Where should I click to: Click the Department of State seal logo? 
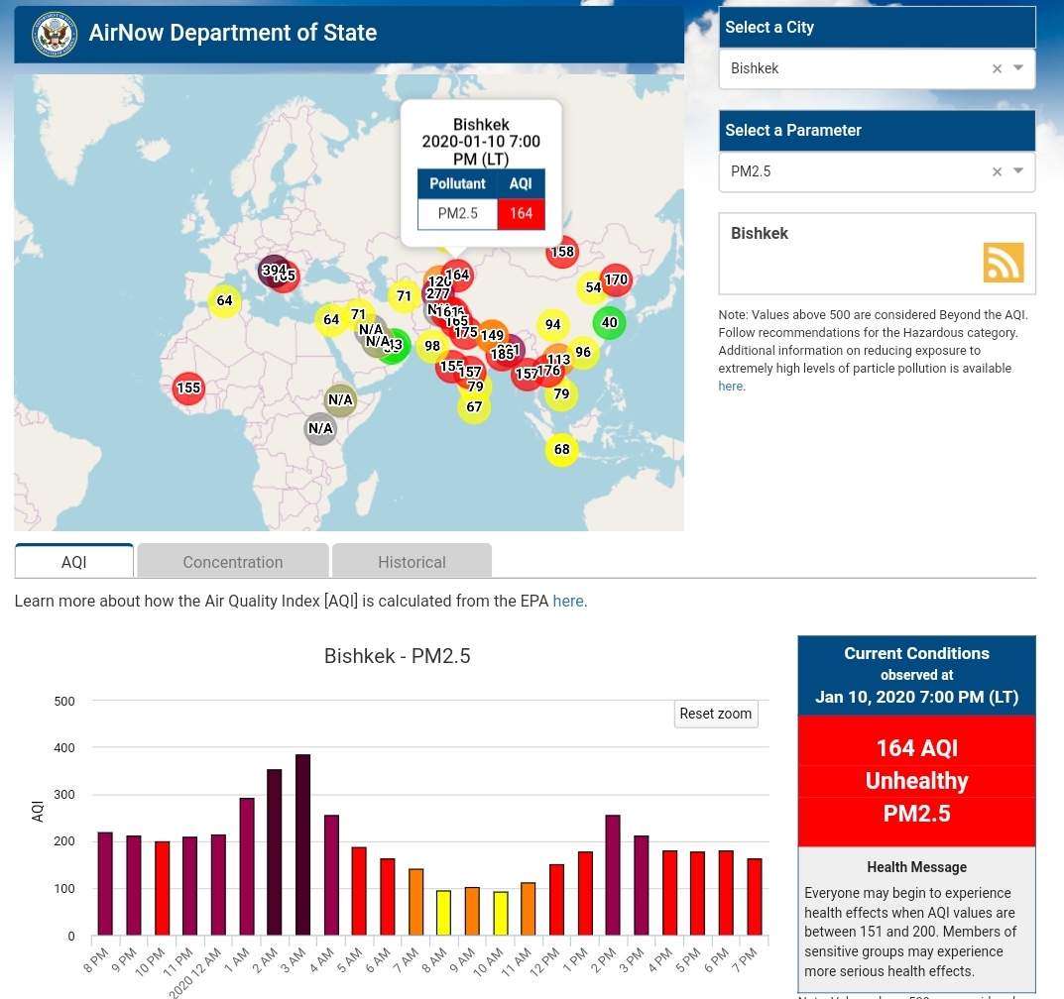(x=55, y=34)
